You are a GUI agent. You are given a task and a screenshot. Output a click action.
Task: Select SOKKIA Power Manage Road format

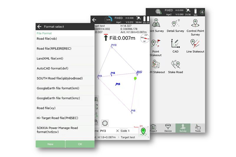tap(65, 132)
